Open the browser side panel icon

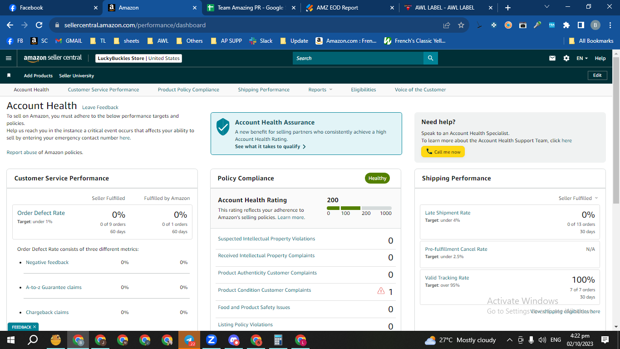[x=581, y=25]
